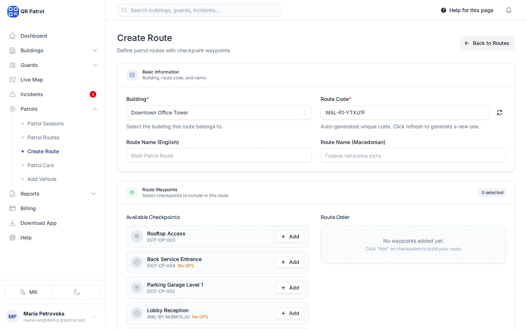Open Maria Petrovska account menu
527x329 pixels.
pyautogui.click(x=53, y=317)
